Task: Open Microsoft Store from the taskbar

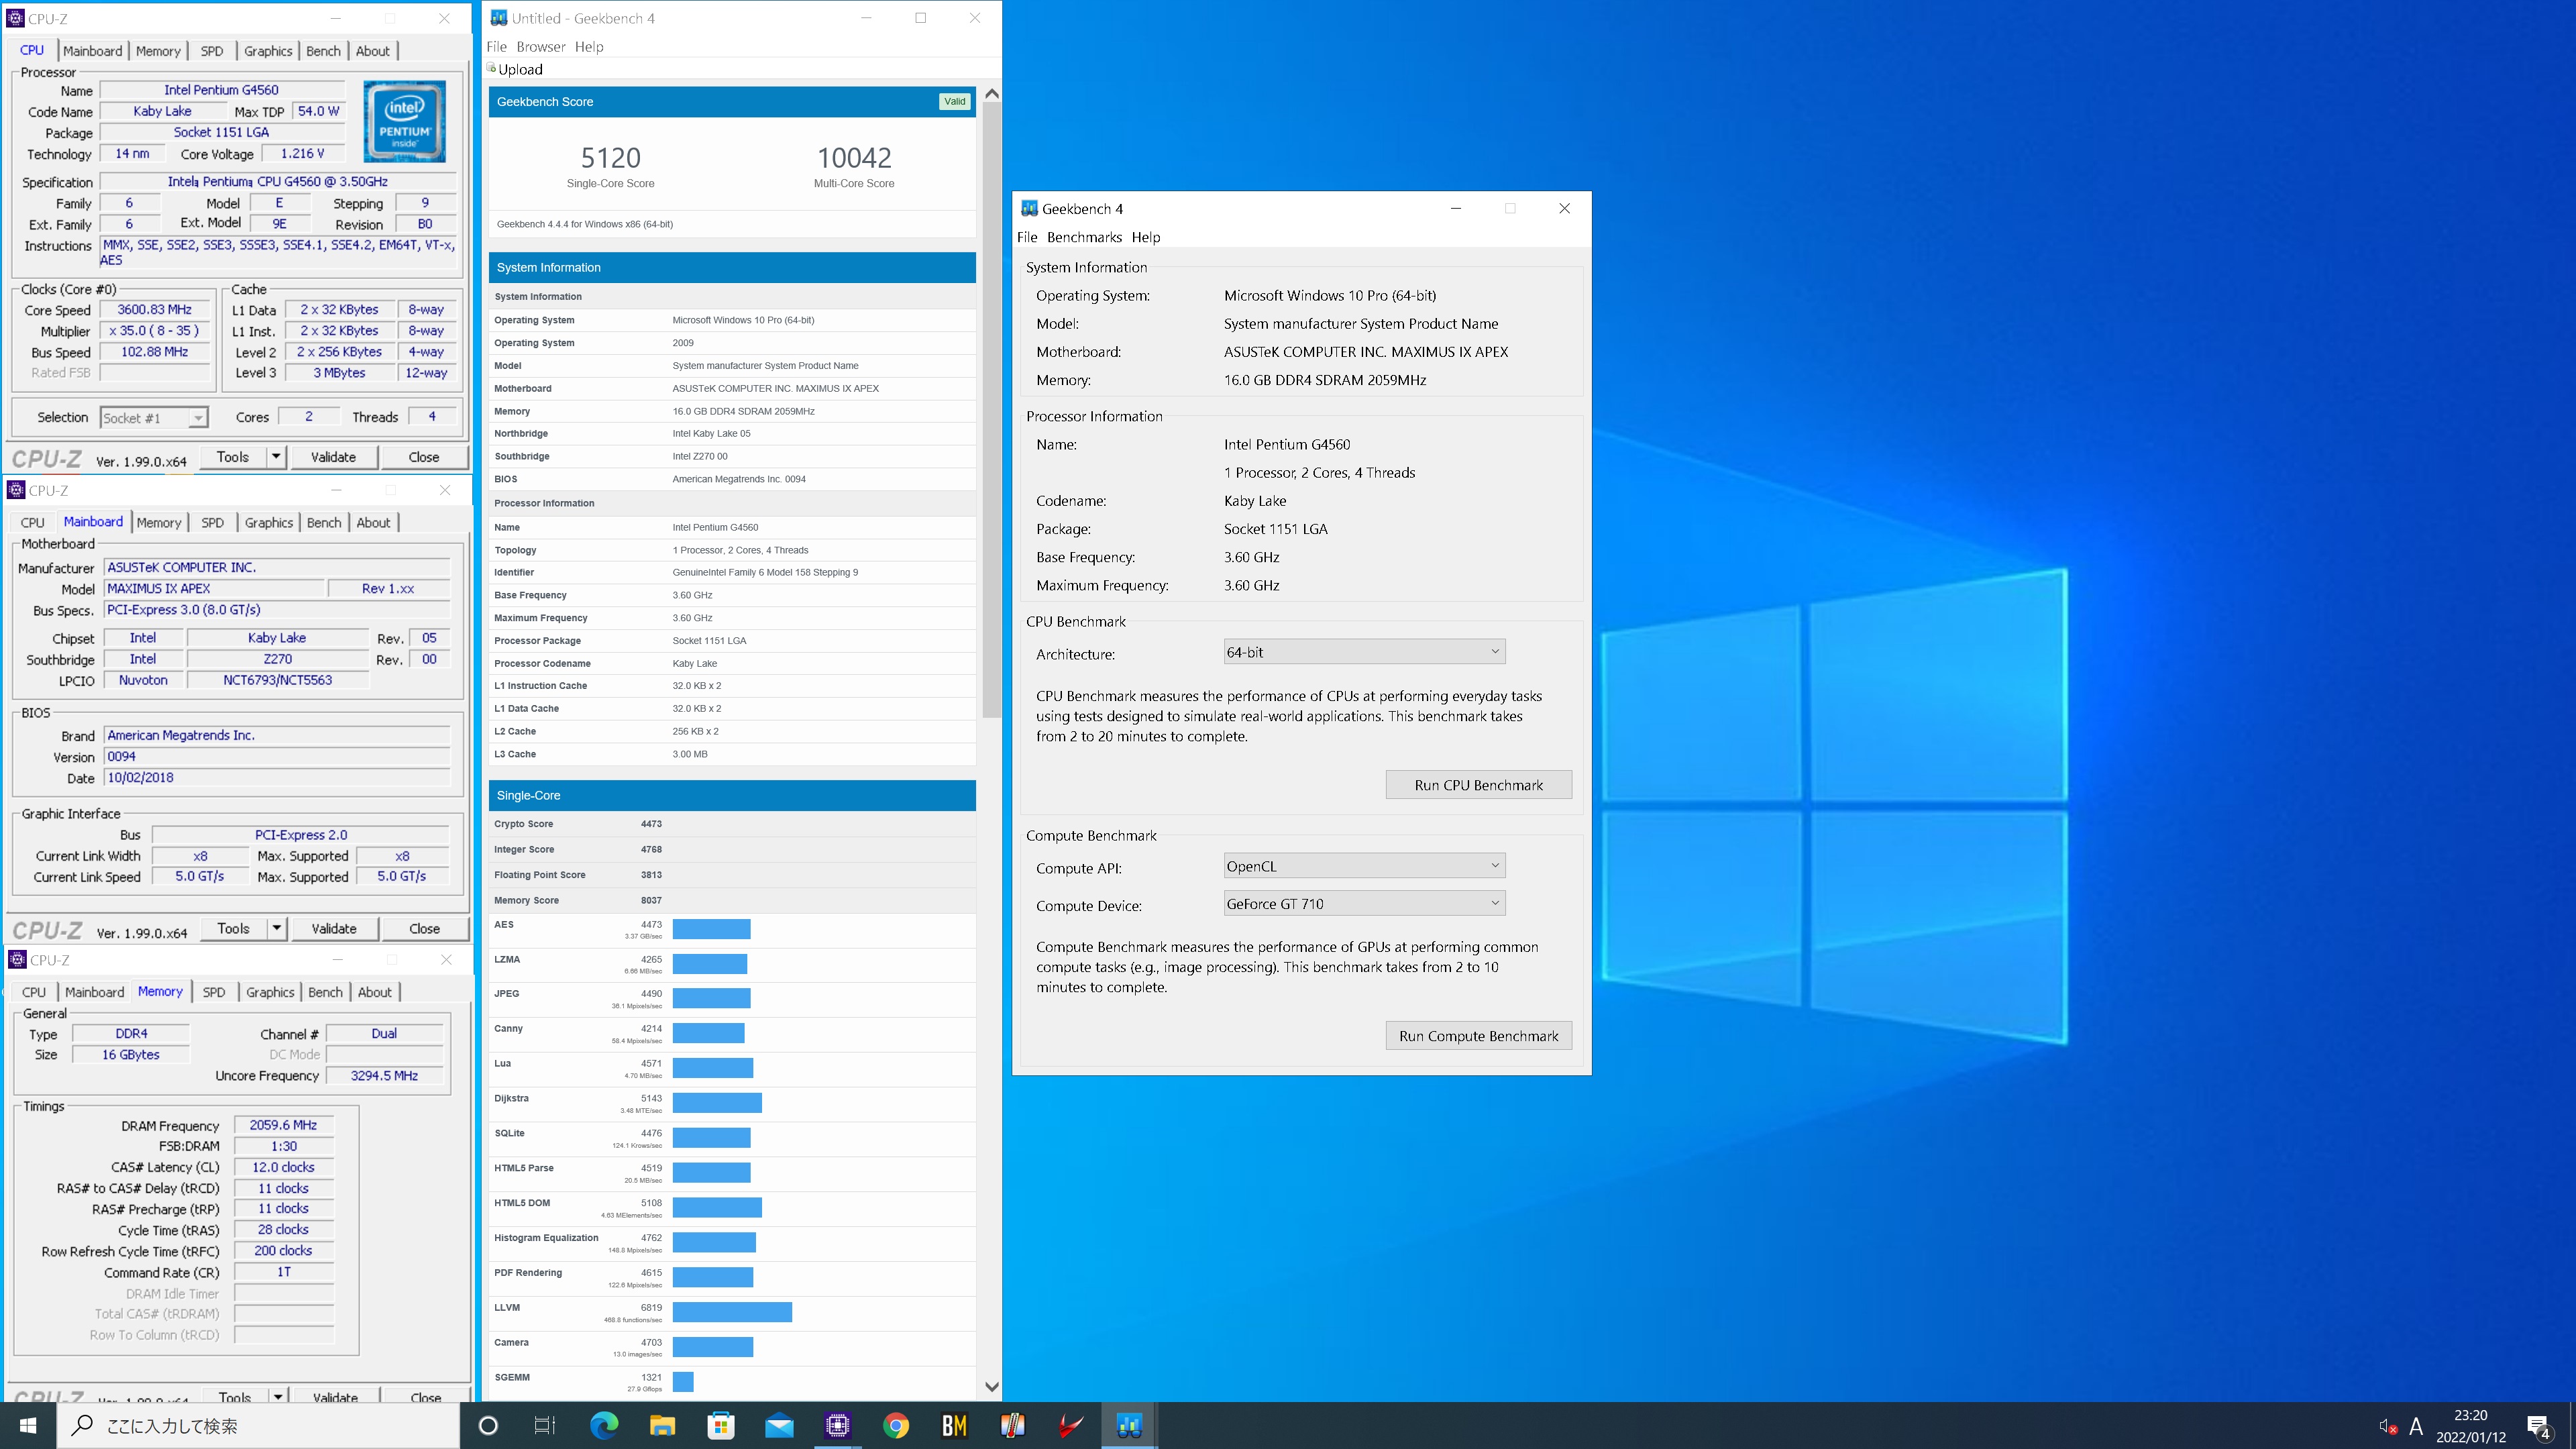Action: [x=721, y=1425]
